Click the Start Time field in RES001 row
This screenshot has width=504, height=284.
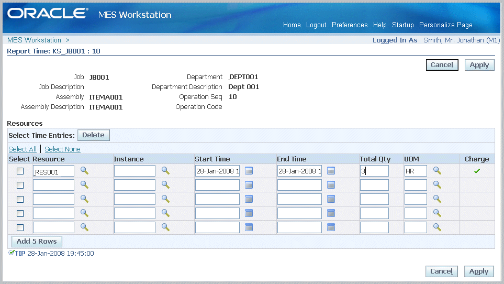217,171
